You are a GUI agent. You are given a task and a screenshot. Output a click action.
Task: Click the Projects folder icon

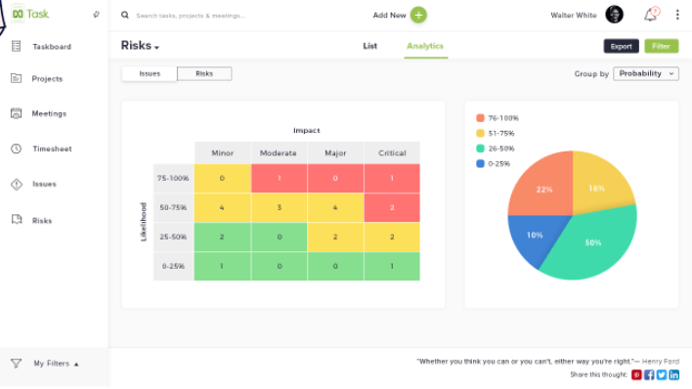click(x=17, y=78)
